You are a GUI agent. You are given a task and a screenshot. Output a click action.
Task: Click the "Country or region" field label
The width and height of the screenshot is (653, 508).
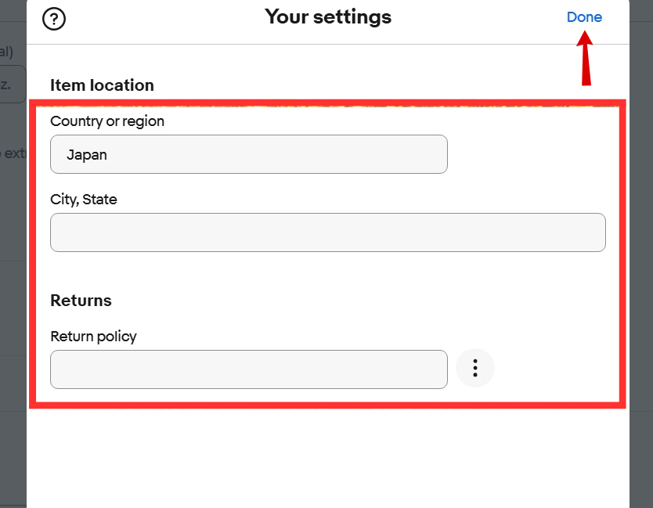point(107,121)
